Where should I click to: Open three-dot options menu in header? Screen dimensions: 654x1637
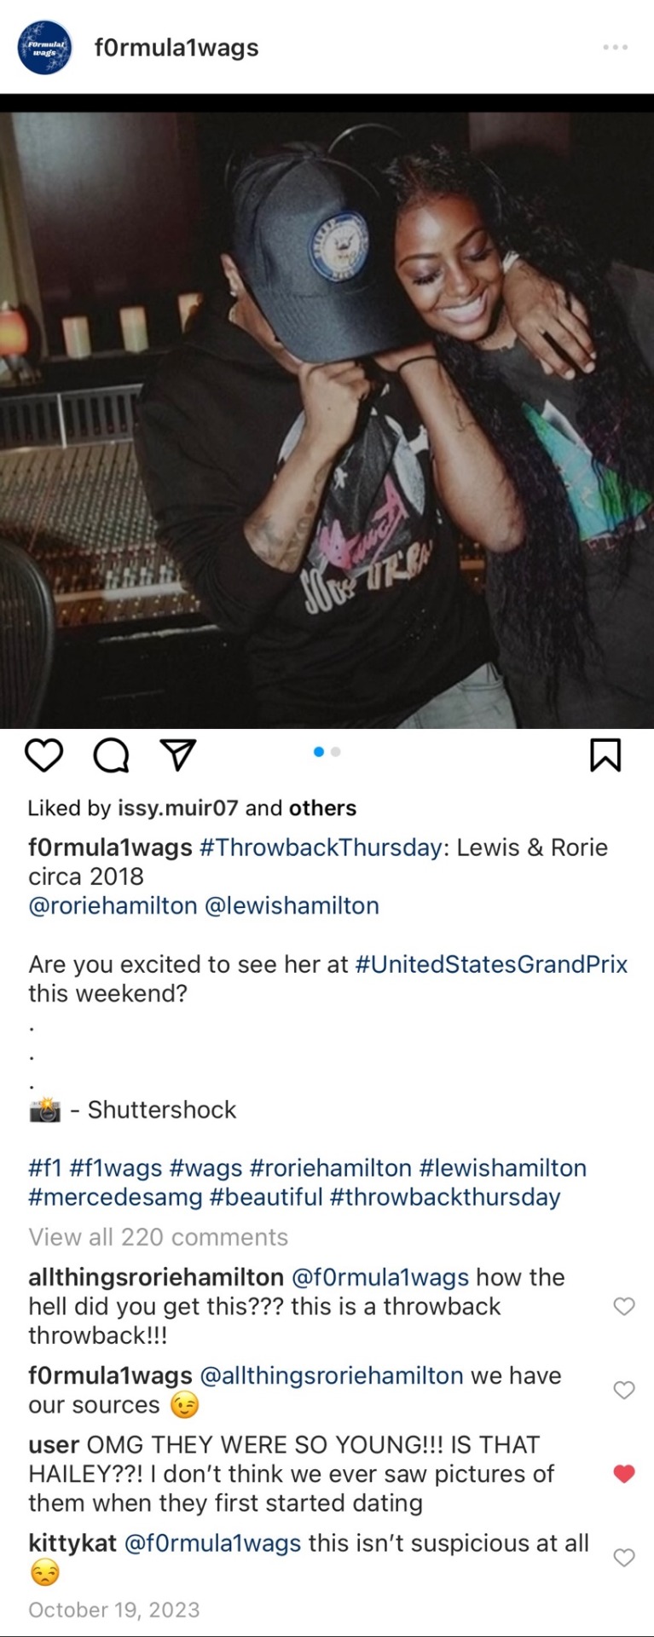pyautogui.click(x=615, y=47)
